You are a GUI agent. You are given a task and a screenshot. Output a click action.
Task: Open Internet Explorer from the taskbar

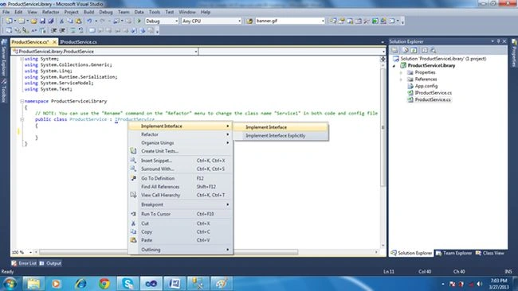pos(80,283)
